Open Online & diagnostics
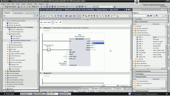This screenshot has height=96, width=170. [x=17, y=32]
